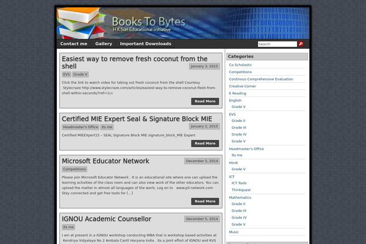Open Grade V under Hindi
The height and width of the screenshot is (244, 366).
tap(239, 169)
